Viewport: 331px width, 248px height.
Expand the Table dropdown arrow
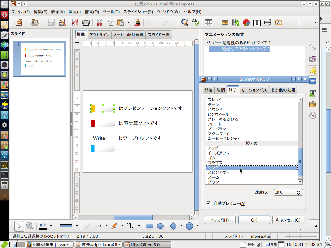pos(217,22)
